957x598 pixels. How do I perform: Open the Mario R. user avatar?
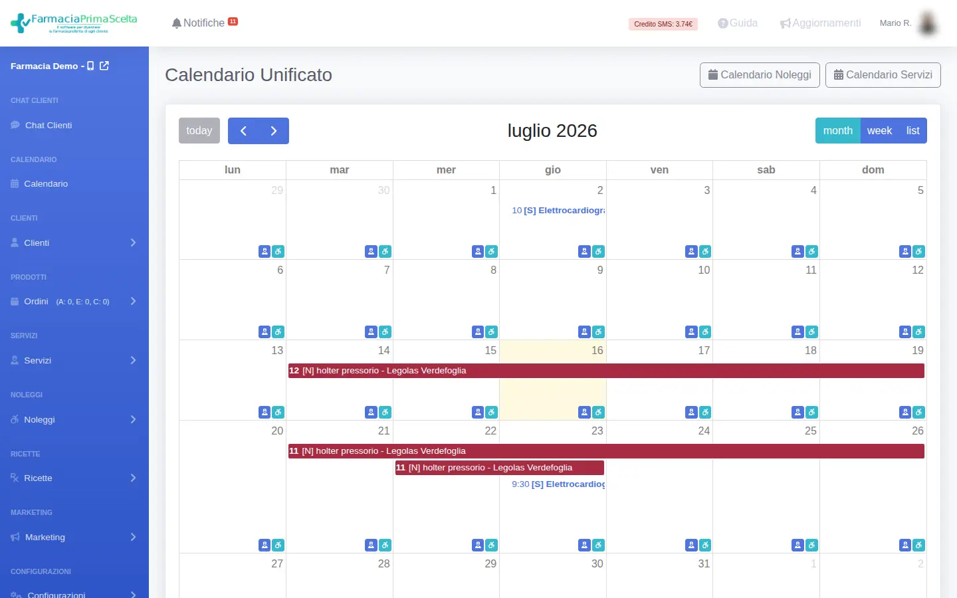(928, 23)
